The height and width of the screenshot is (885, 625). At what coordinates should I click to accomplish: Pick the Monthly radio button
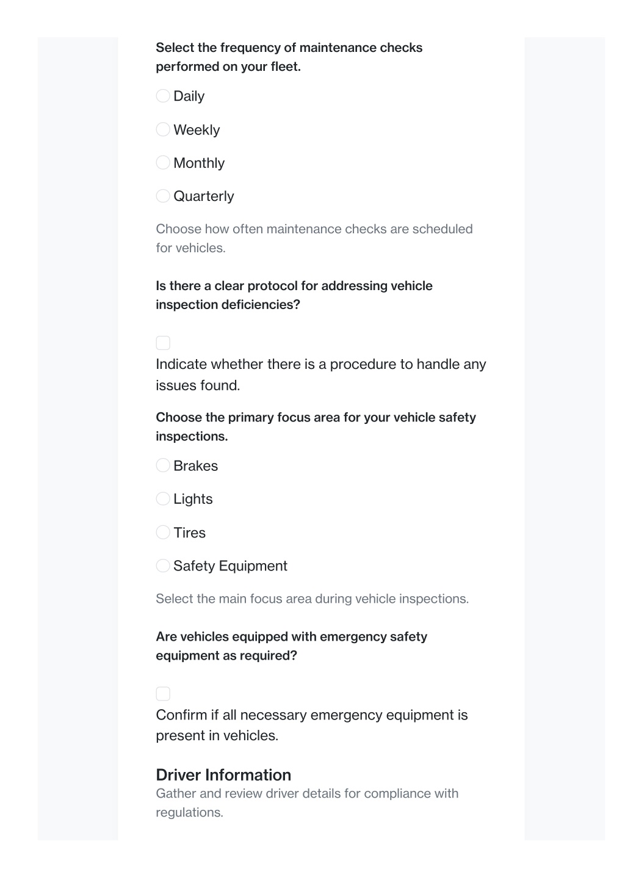tap(163, 162)
